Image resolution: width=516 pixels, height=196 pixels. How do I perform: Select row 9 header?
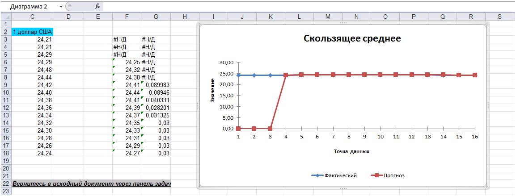click(6, 85)
